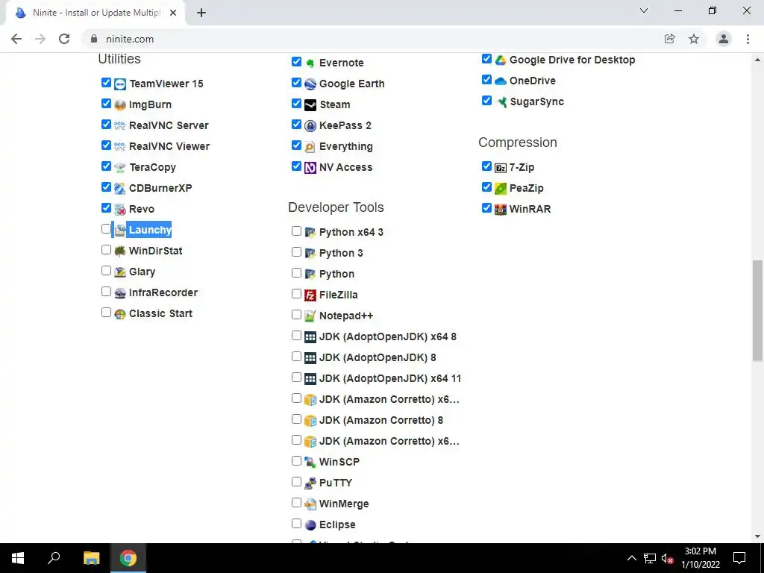Click the ninite.com address bar

[x=375, y=39]
